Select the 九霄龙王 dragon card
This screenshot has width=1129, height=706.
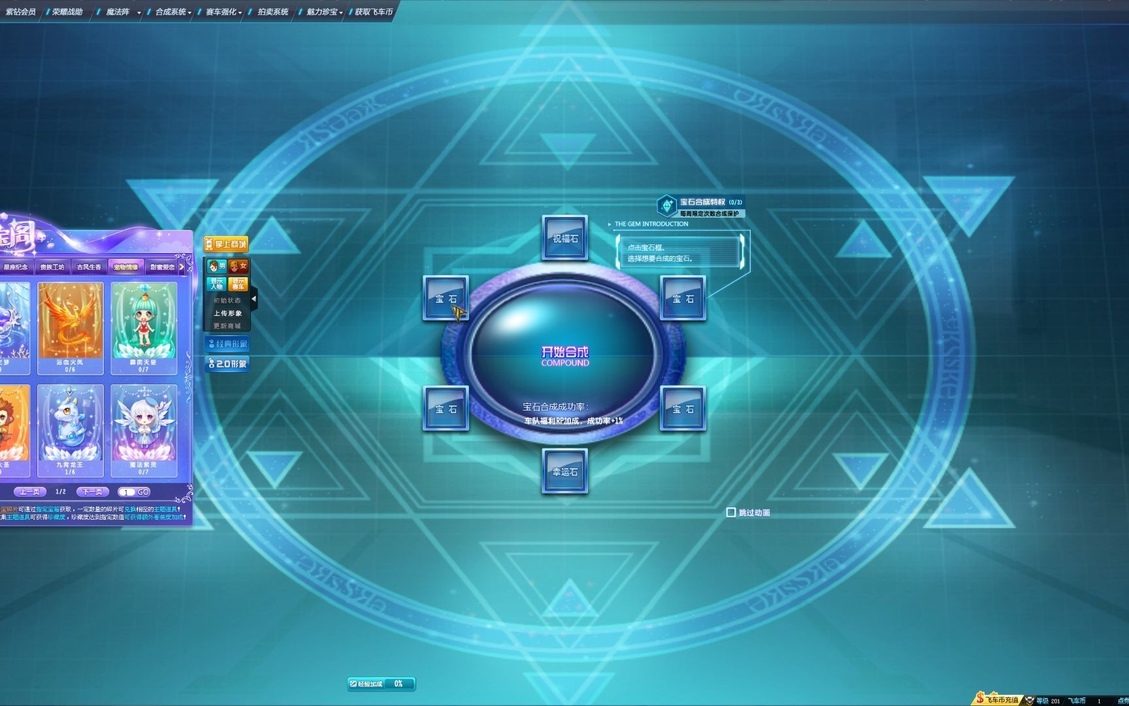click(70, 431)
